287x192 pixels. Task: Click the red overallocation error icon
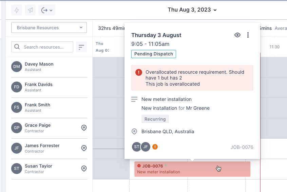(x=139, y=72)
